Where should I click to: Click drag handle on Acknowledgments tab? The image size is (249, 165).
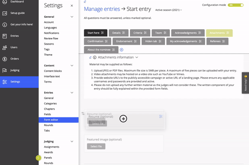coord(200,33)
